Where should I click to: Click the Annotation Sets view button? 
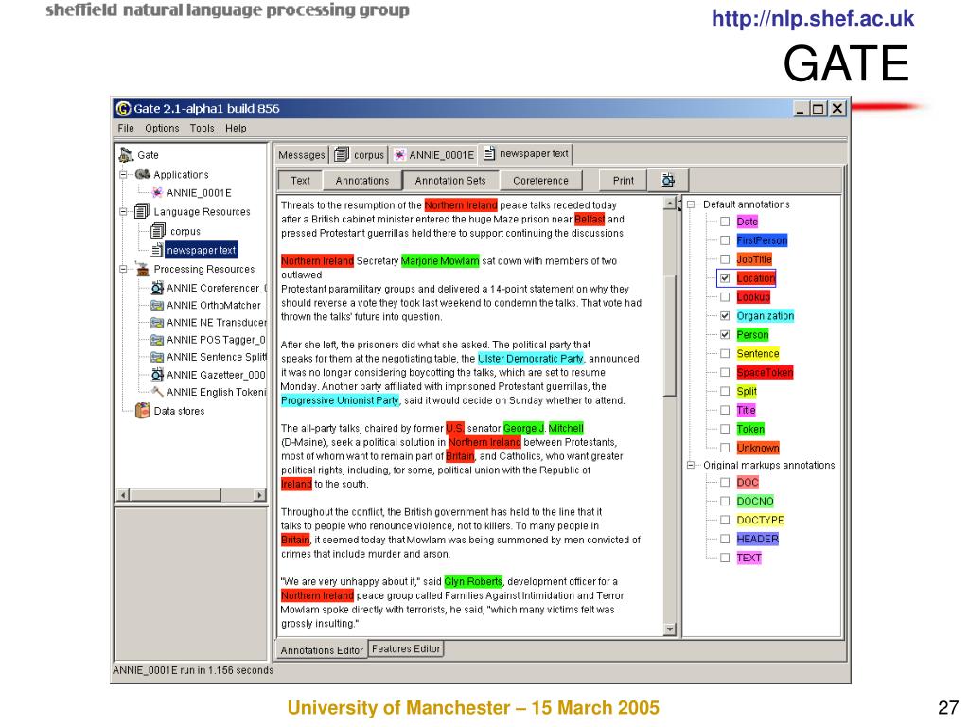coord(450,181)
